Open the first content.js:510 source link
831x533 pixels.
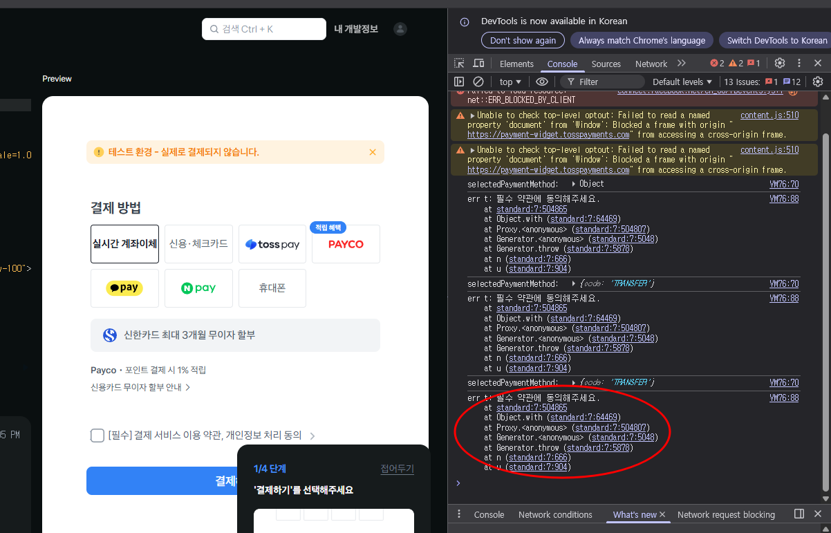tap(769, 115)
